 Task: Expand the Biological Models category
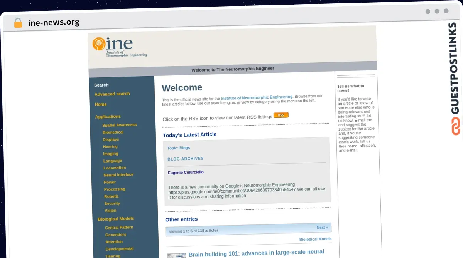click(116, 219)
